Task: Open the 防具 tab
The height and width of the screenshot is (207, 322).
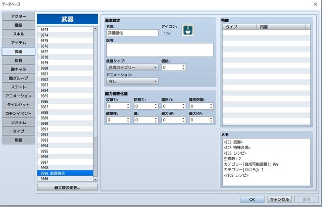Action: [x=19, y=60]
